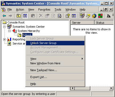This screenshot has width=115, height=97.
Task: Click the Console Root folder icon
Action: (x=4, y=22)
